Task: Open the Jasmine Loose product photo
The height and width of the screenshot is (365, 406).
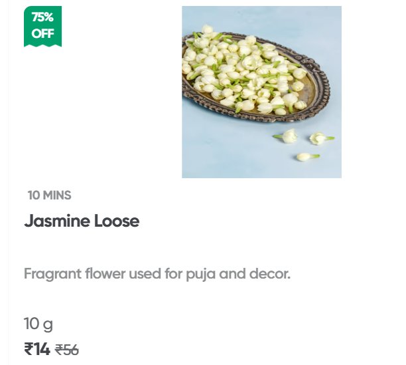Action: 261,92
